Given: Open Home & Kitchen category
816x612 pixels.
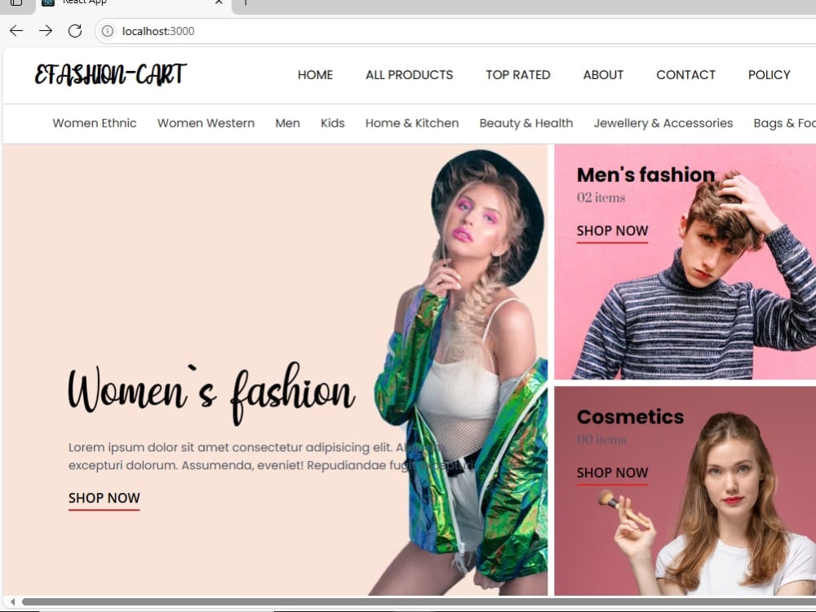Looking at the screenshot, I should click(412, 123).
